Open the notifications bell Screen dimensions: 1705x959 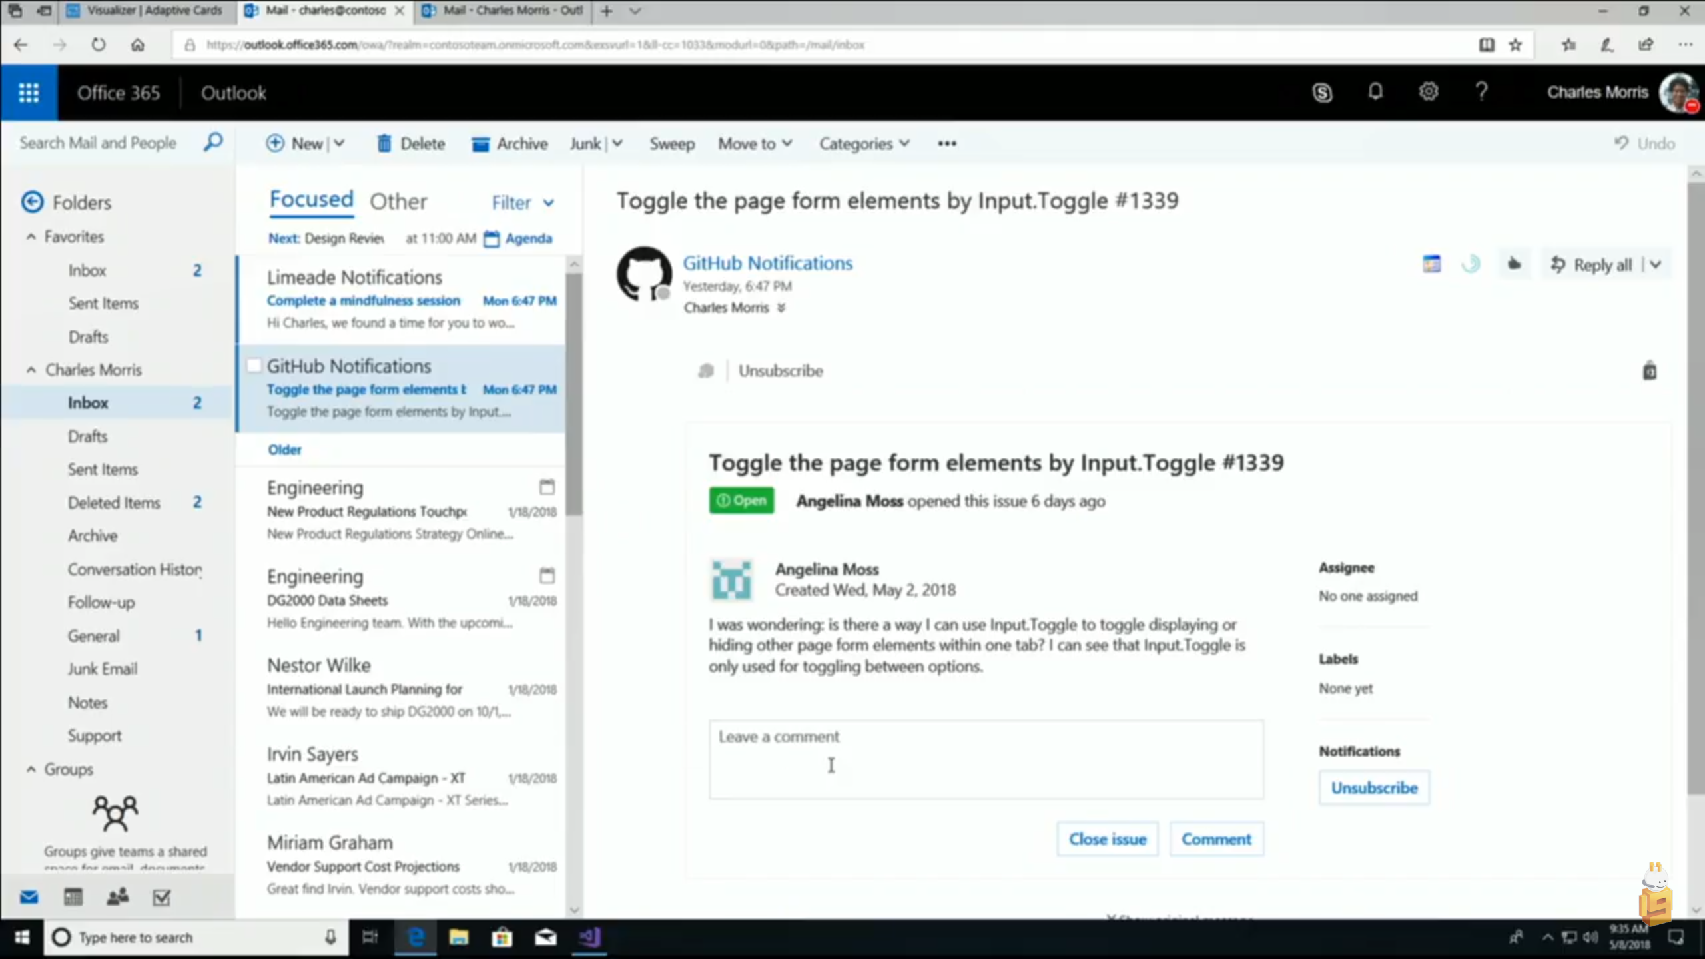pyautogui.click(x=1375, y=92)
